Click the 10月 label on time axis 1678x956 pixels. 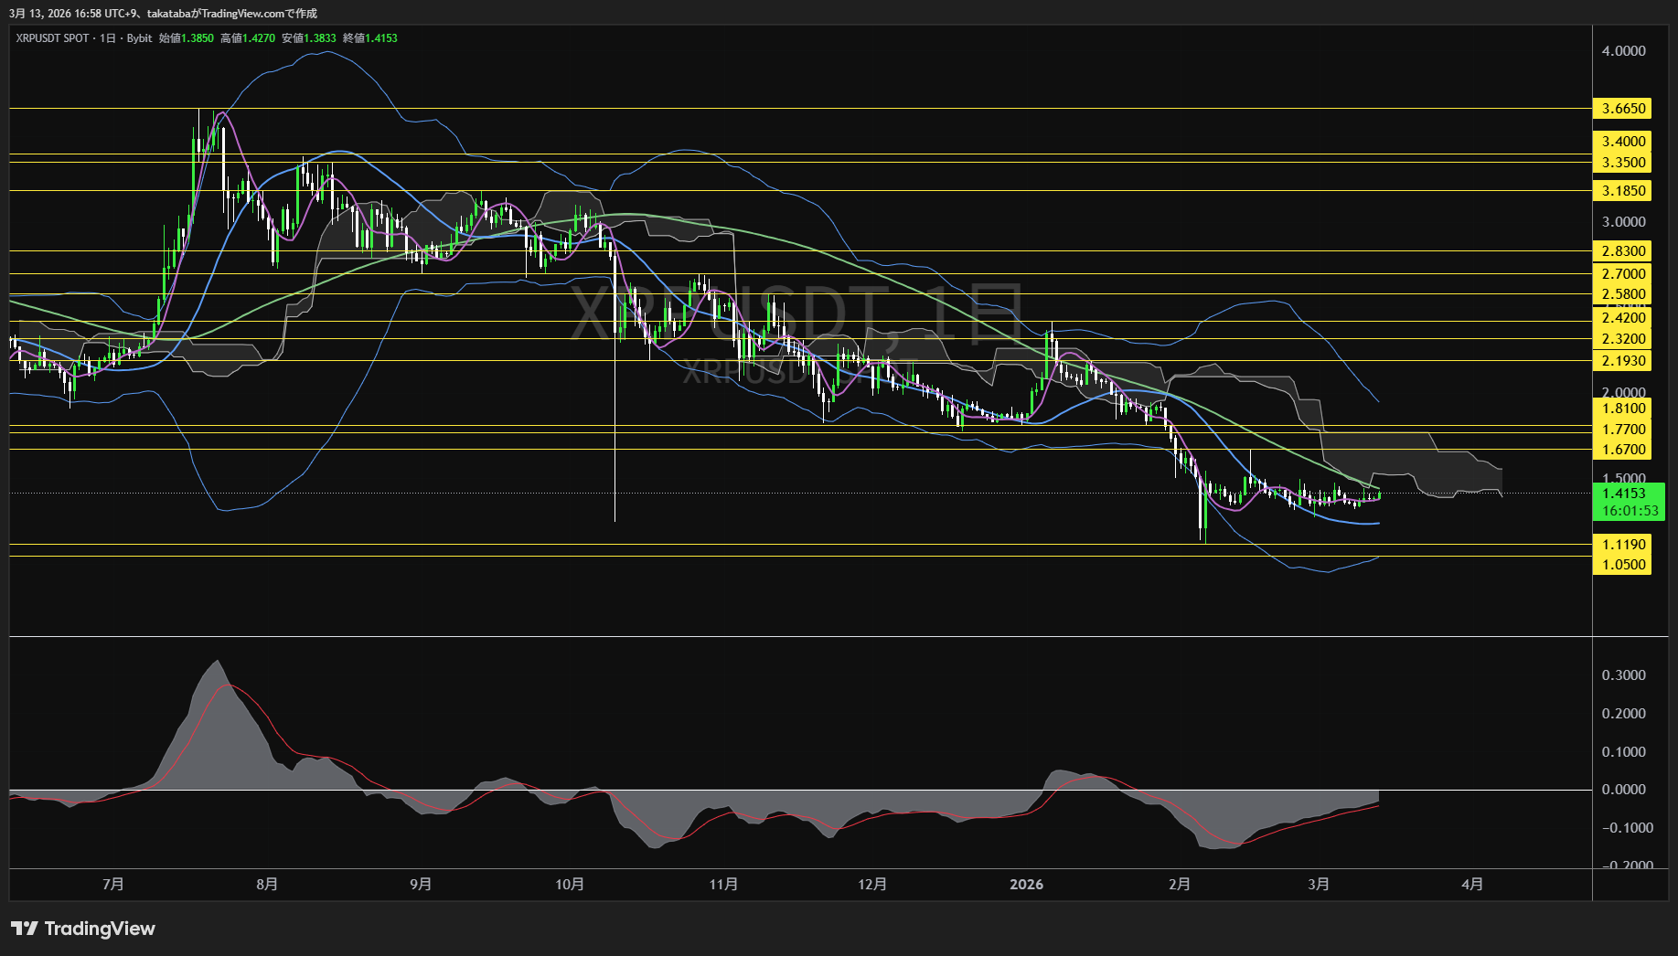(570, 885)
